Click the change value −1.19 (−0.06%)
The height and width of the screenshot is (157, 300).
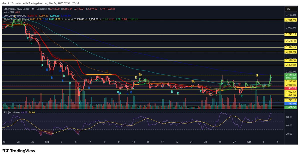pos(106,9)
